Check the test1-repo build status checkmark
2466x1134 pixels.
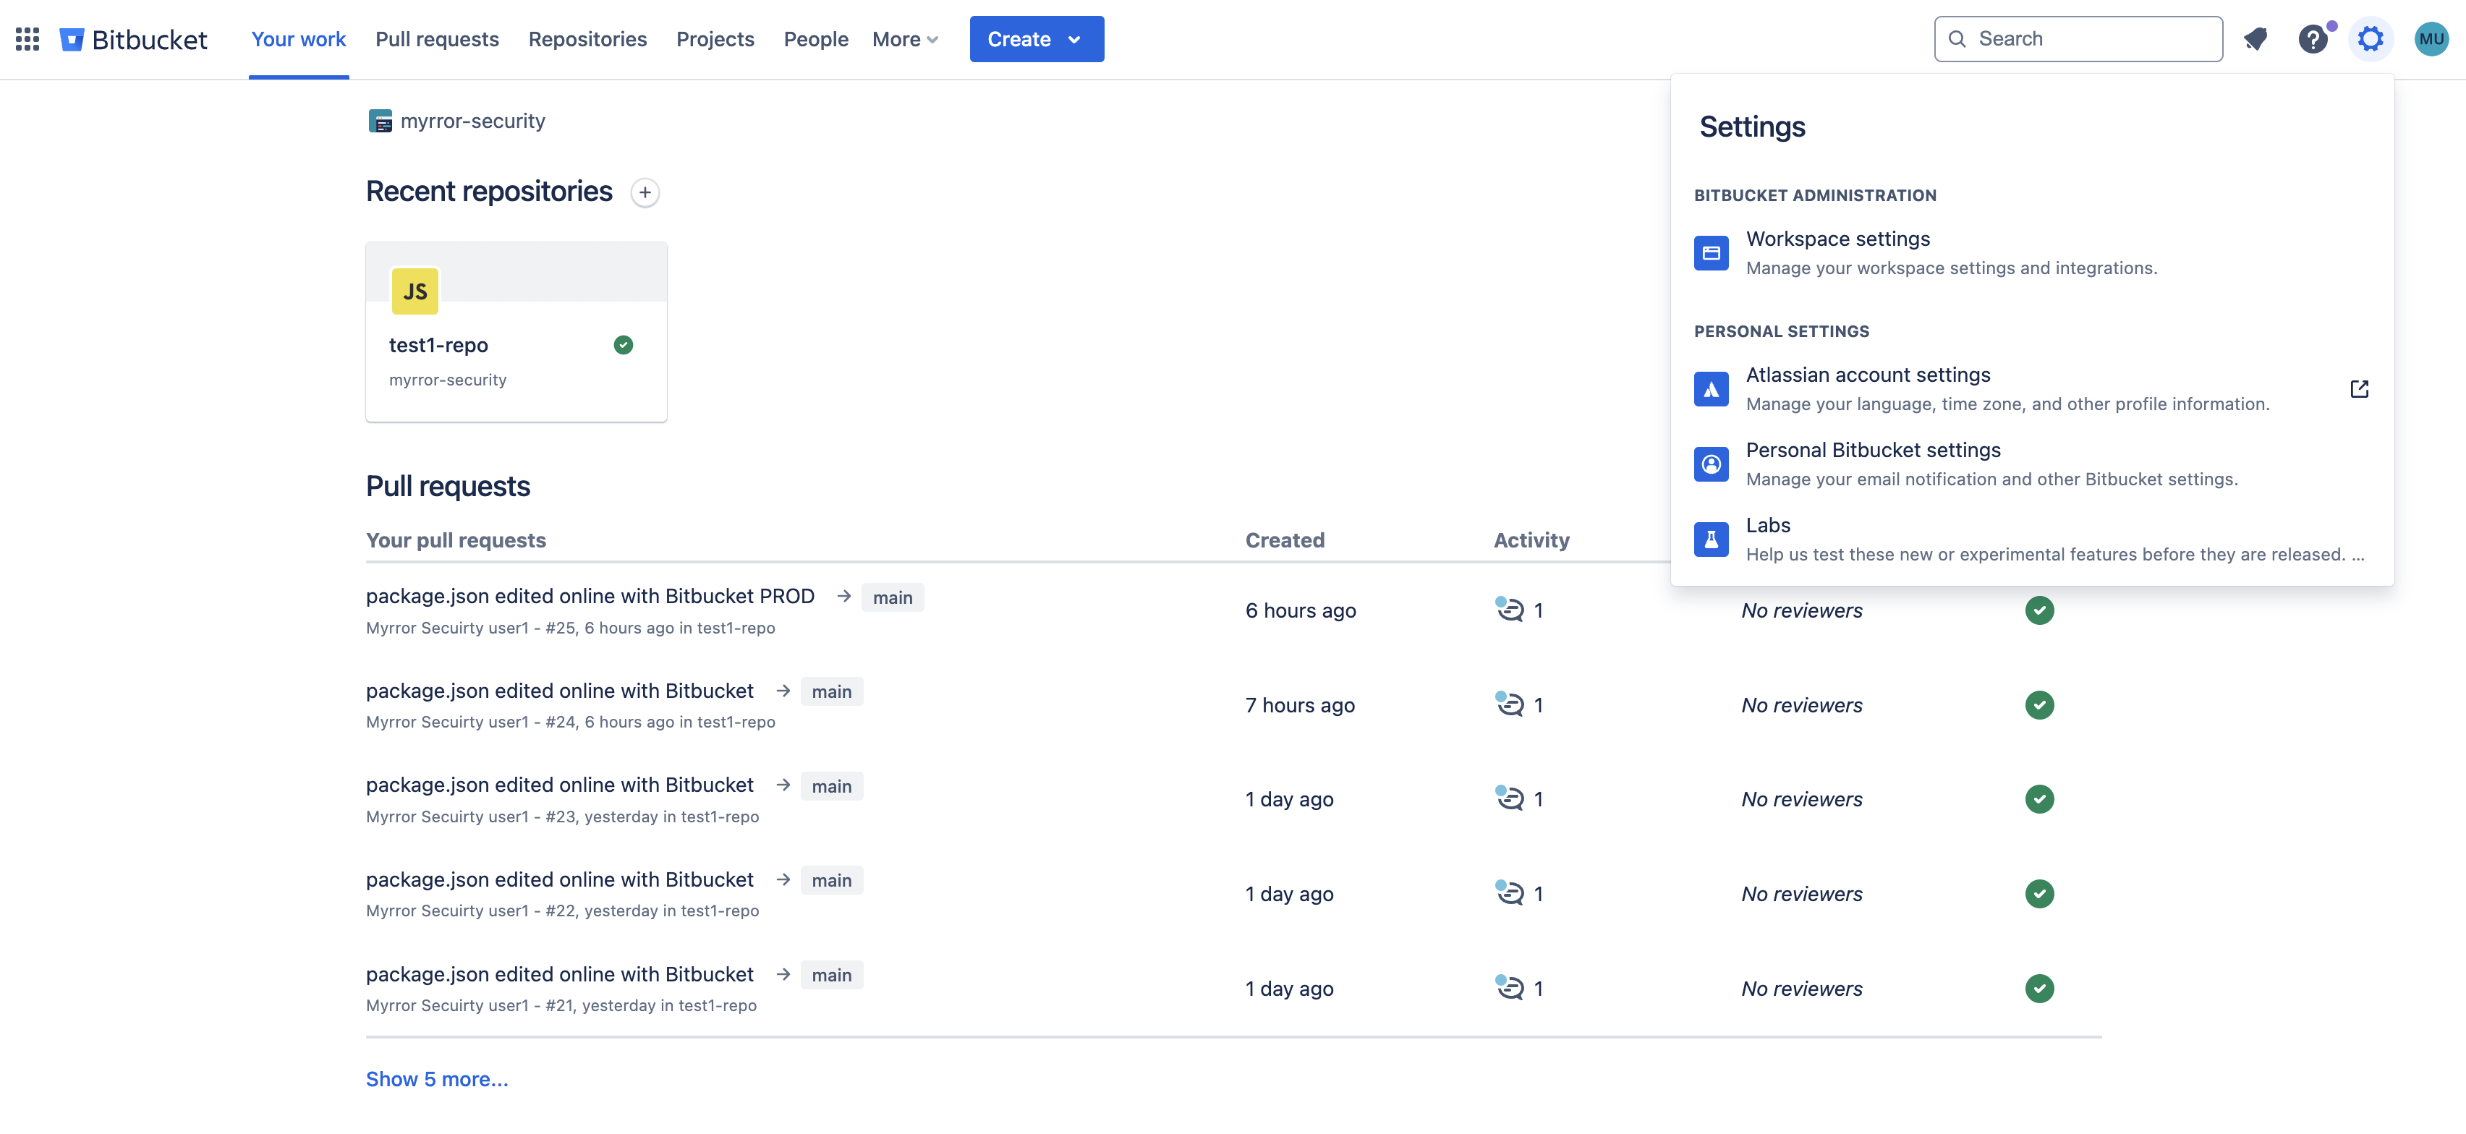point(624,346)
